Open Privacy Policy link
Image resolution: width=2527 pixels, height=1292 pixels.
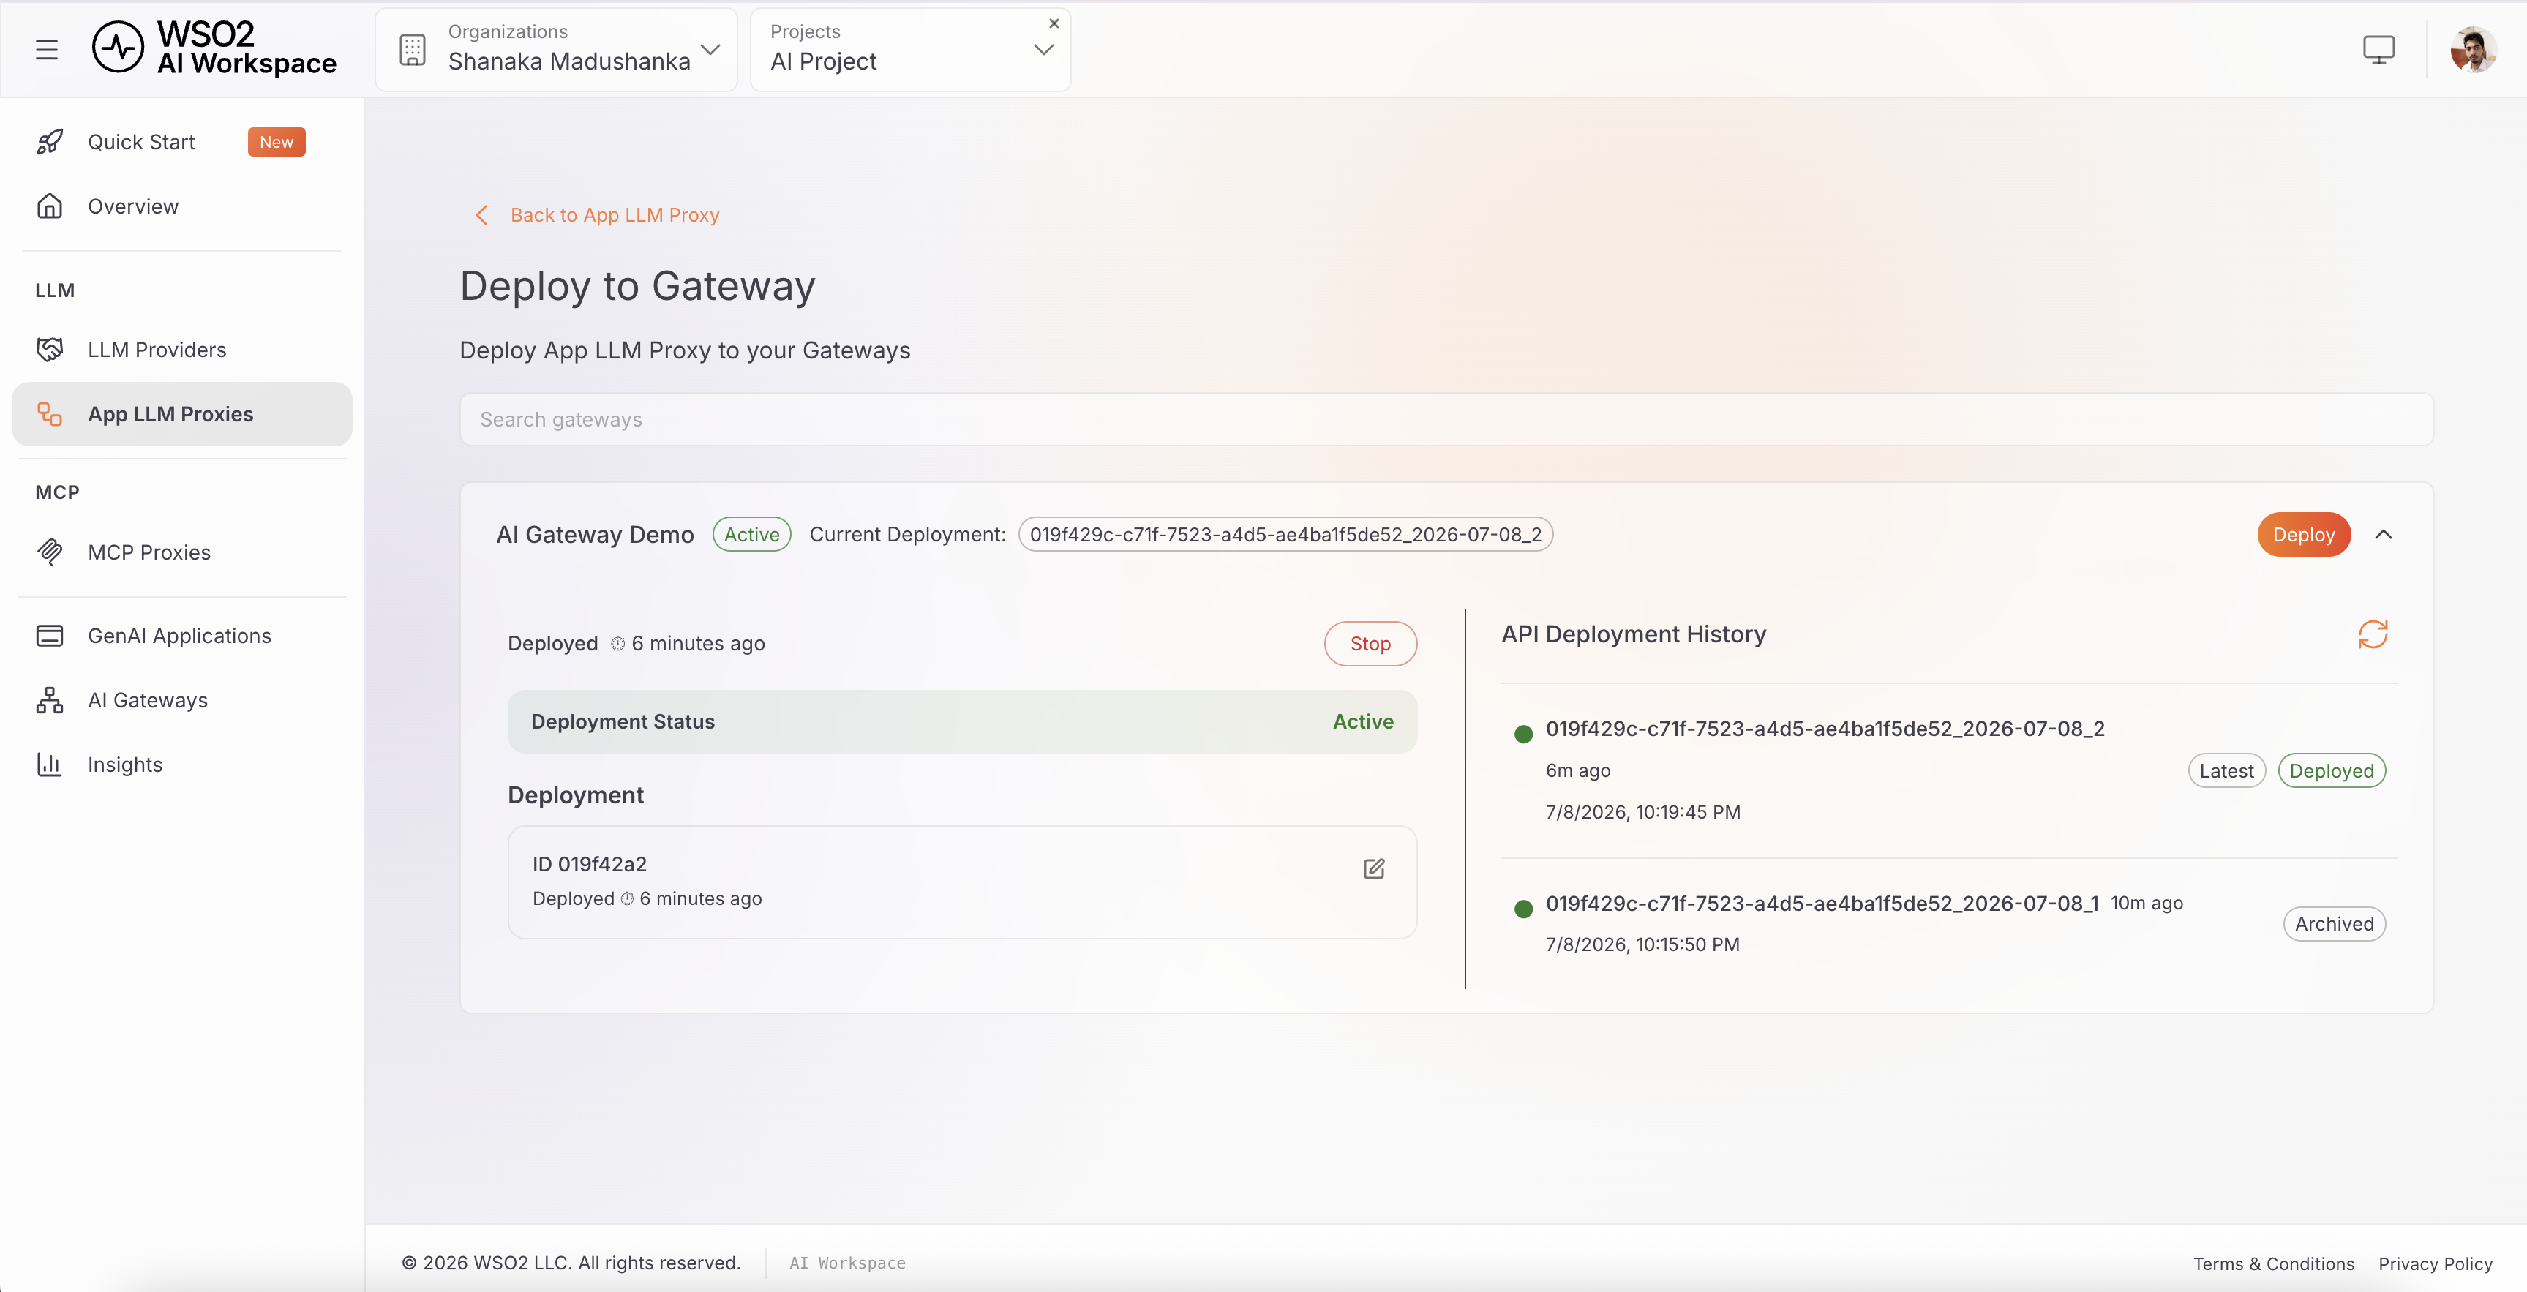tap(2435, 1263)
